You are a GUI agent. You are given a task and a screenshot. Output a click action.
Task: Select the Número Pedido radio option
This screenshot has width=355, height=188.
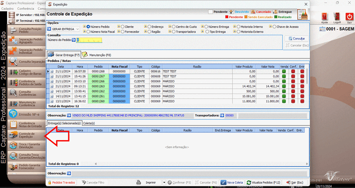(x=88, y=27)
